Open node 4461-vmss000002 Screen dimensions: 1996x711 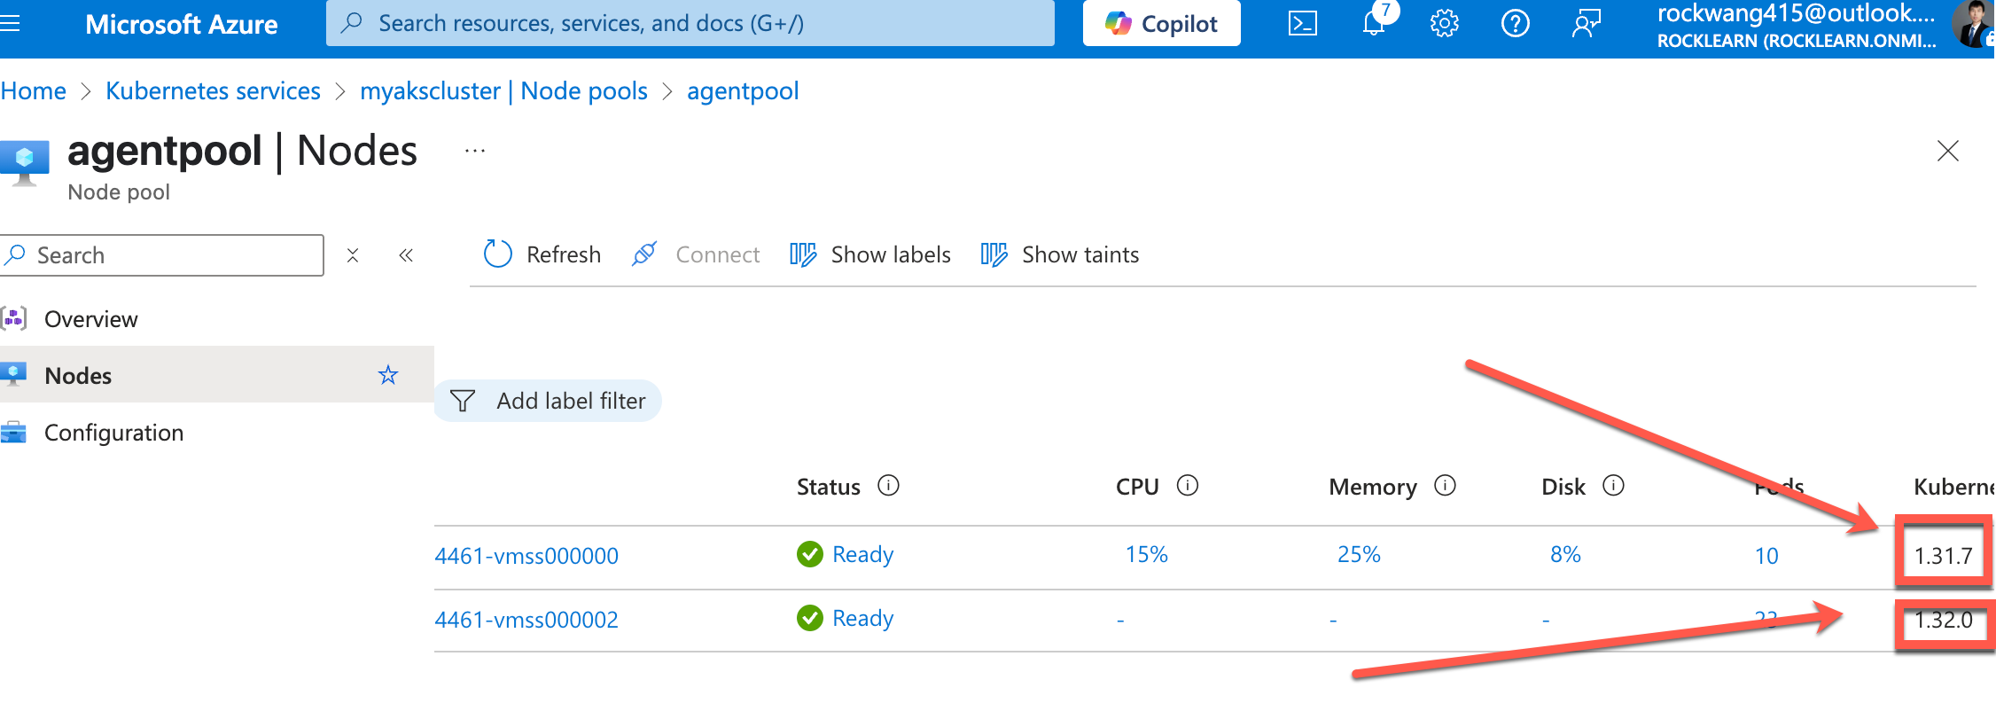click(526, 620)
